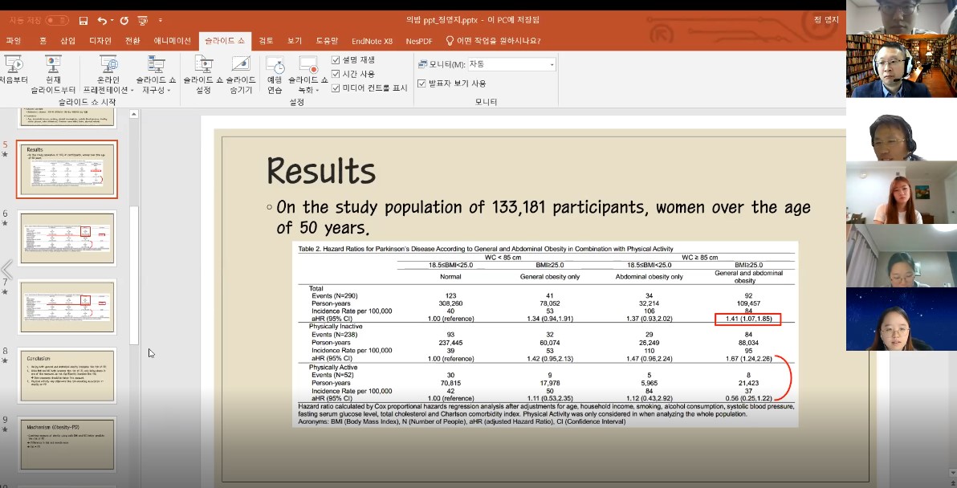
Task: Switch to the 디자인 (Design) tab
Action: [x=100, y=41]
